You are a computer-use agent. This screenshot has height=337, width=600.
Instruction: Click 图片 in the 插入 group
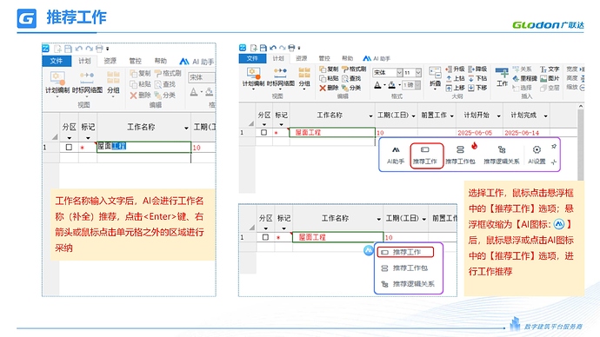click(x=550, y=78)
